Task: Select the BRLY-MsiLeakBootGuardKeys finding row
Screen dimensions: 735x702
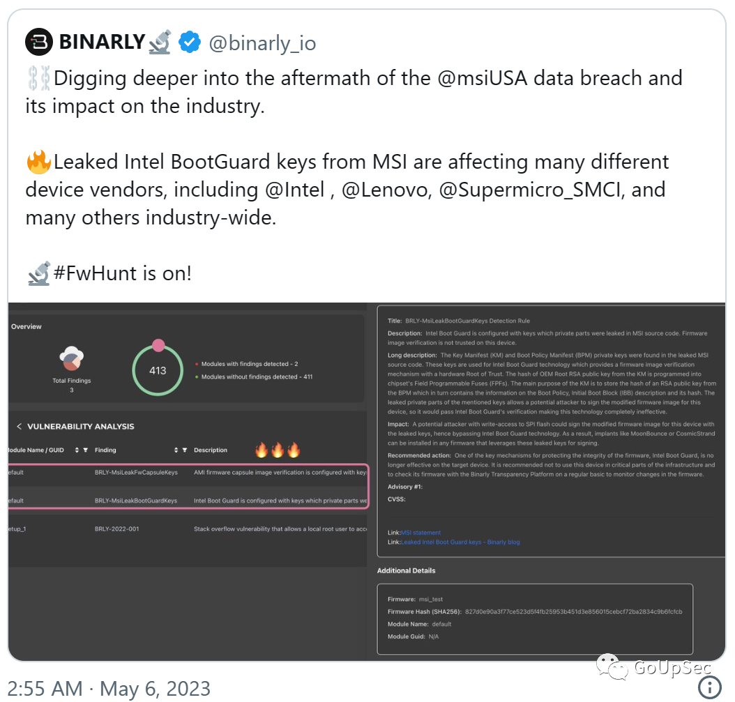Action: coord(188,501)
